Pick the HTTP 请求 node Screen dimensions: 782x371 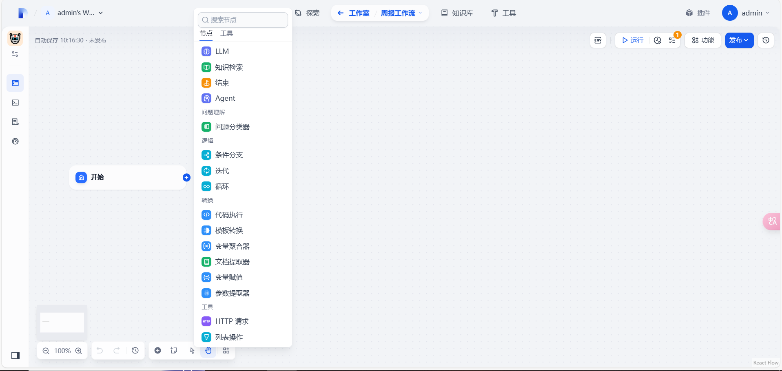(x=231, y=321)
